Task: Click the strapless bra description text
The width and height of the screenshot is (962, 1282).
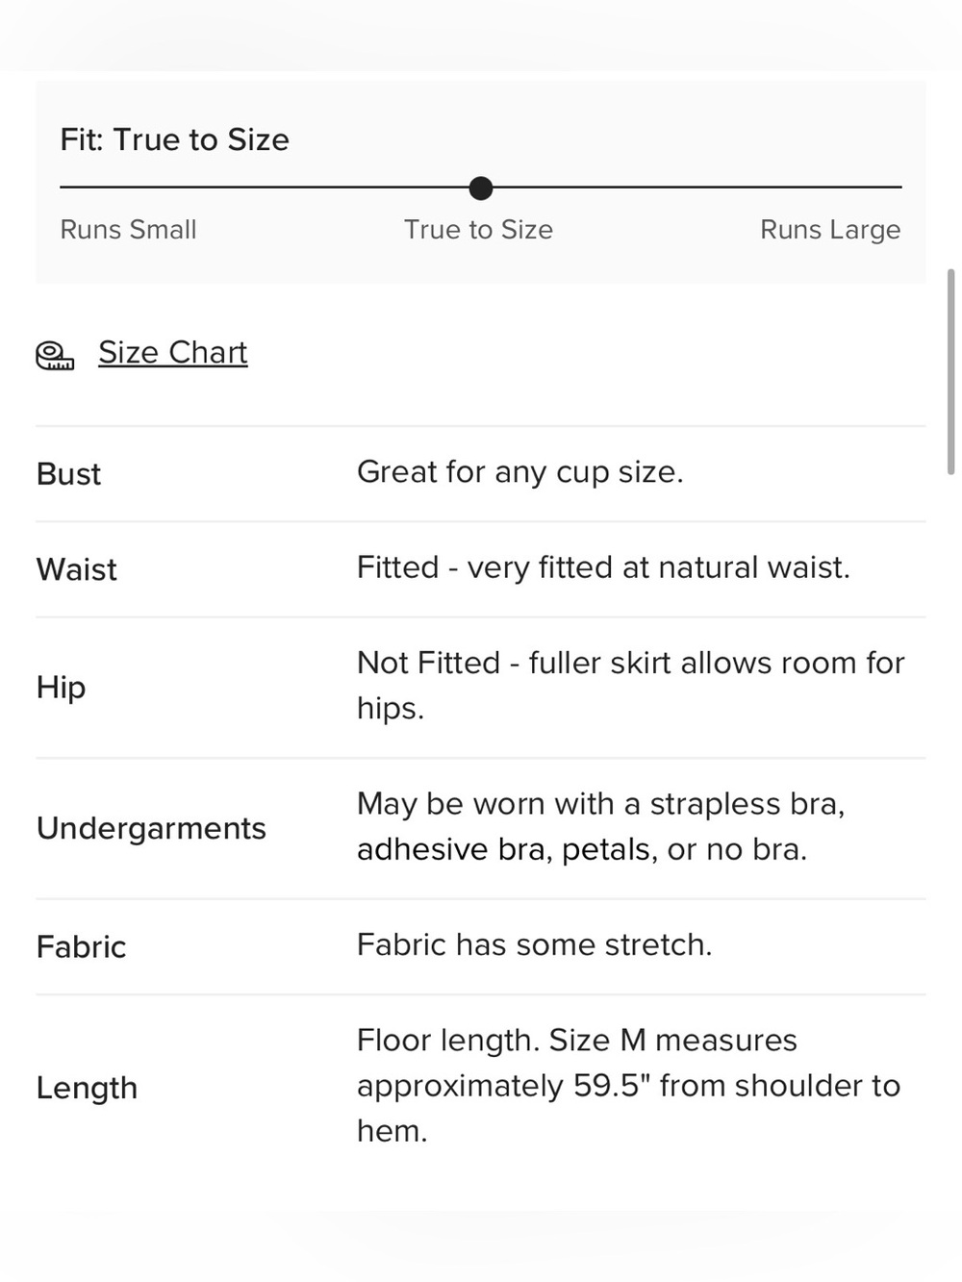Action: [601, 826]
